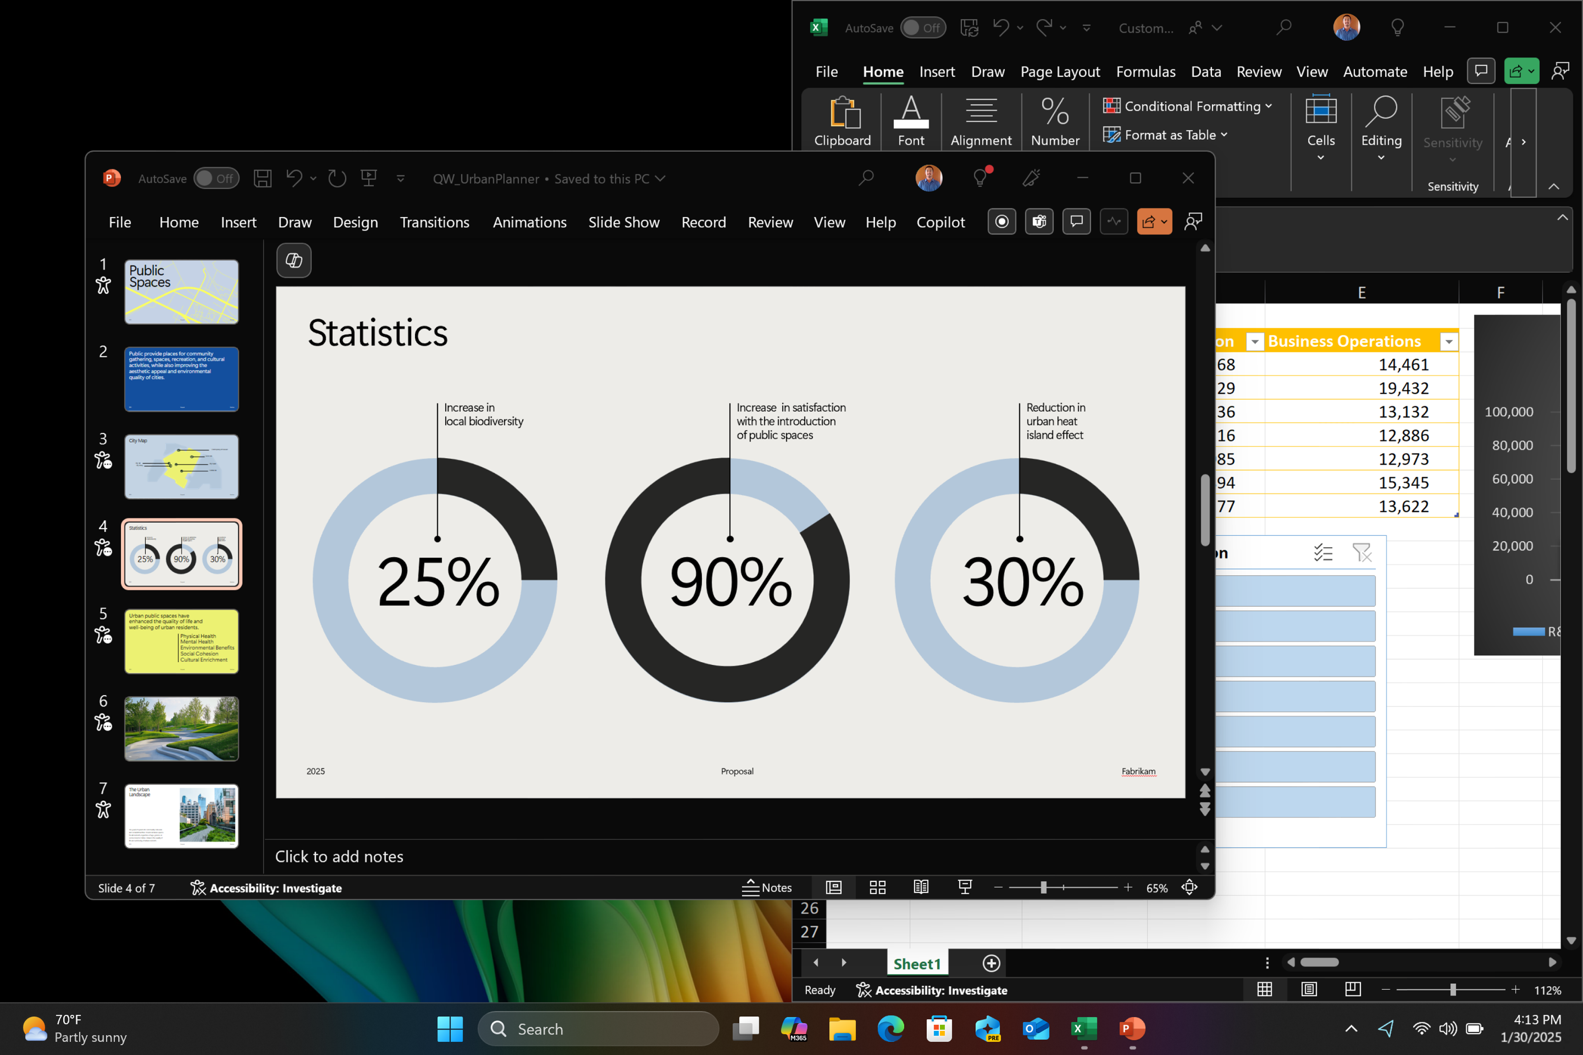Open Business Operations column filter dropdown

click(1448, 342)
